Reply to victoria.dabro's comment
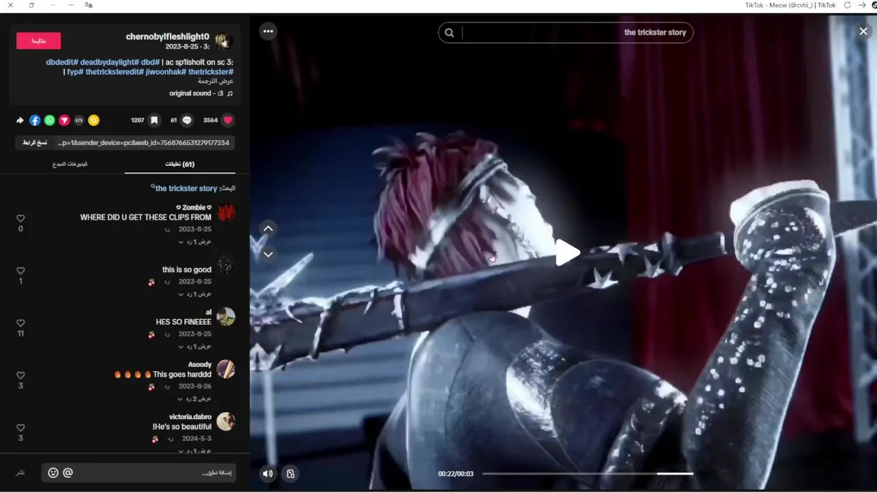The height and width of the screenshot is (493, 877). [171, 438]
